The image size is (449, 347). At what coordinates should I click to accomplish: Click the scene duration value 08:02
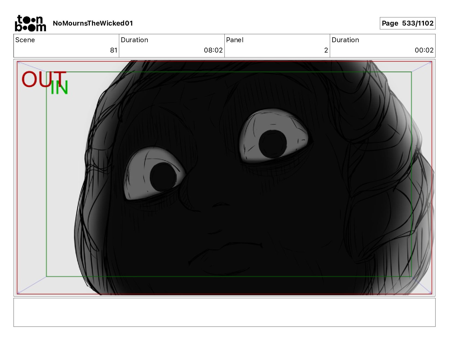(213, 50)
